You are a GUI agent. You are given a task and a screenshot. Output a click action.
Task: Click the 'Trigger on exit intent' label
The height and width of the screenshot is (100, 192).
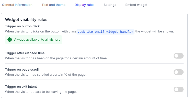(21, 87)
